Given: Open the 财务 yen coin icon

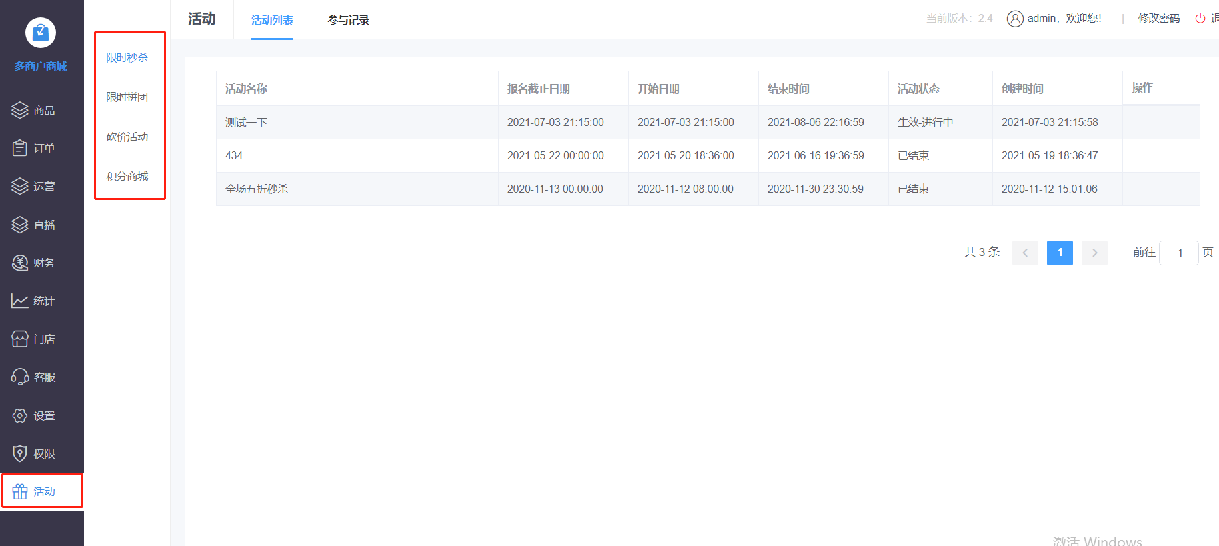Looking at the screenshot, I should click(20, 263).
